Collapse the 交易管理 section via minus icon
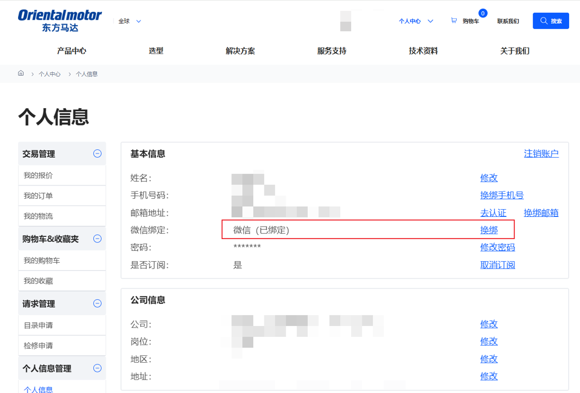This screenshot has height=393, width=580. [x=97, y=153]
